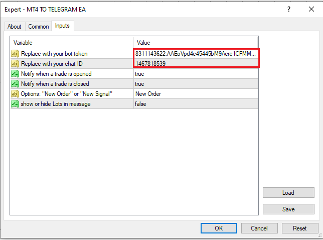
Task: Select the true value for trade closed
Action: pyautogui.click(x=196, y=84)
